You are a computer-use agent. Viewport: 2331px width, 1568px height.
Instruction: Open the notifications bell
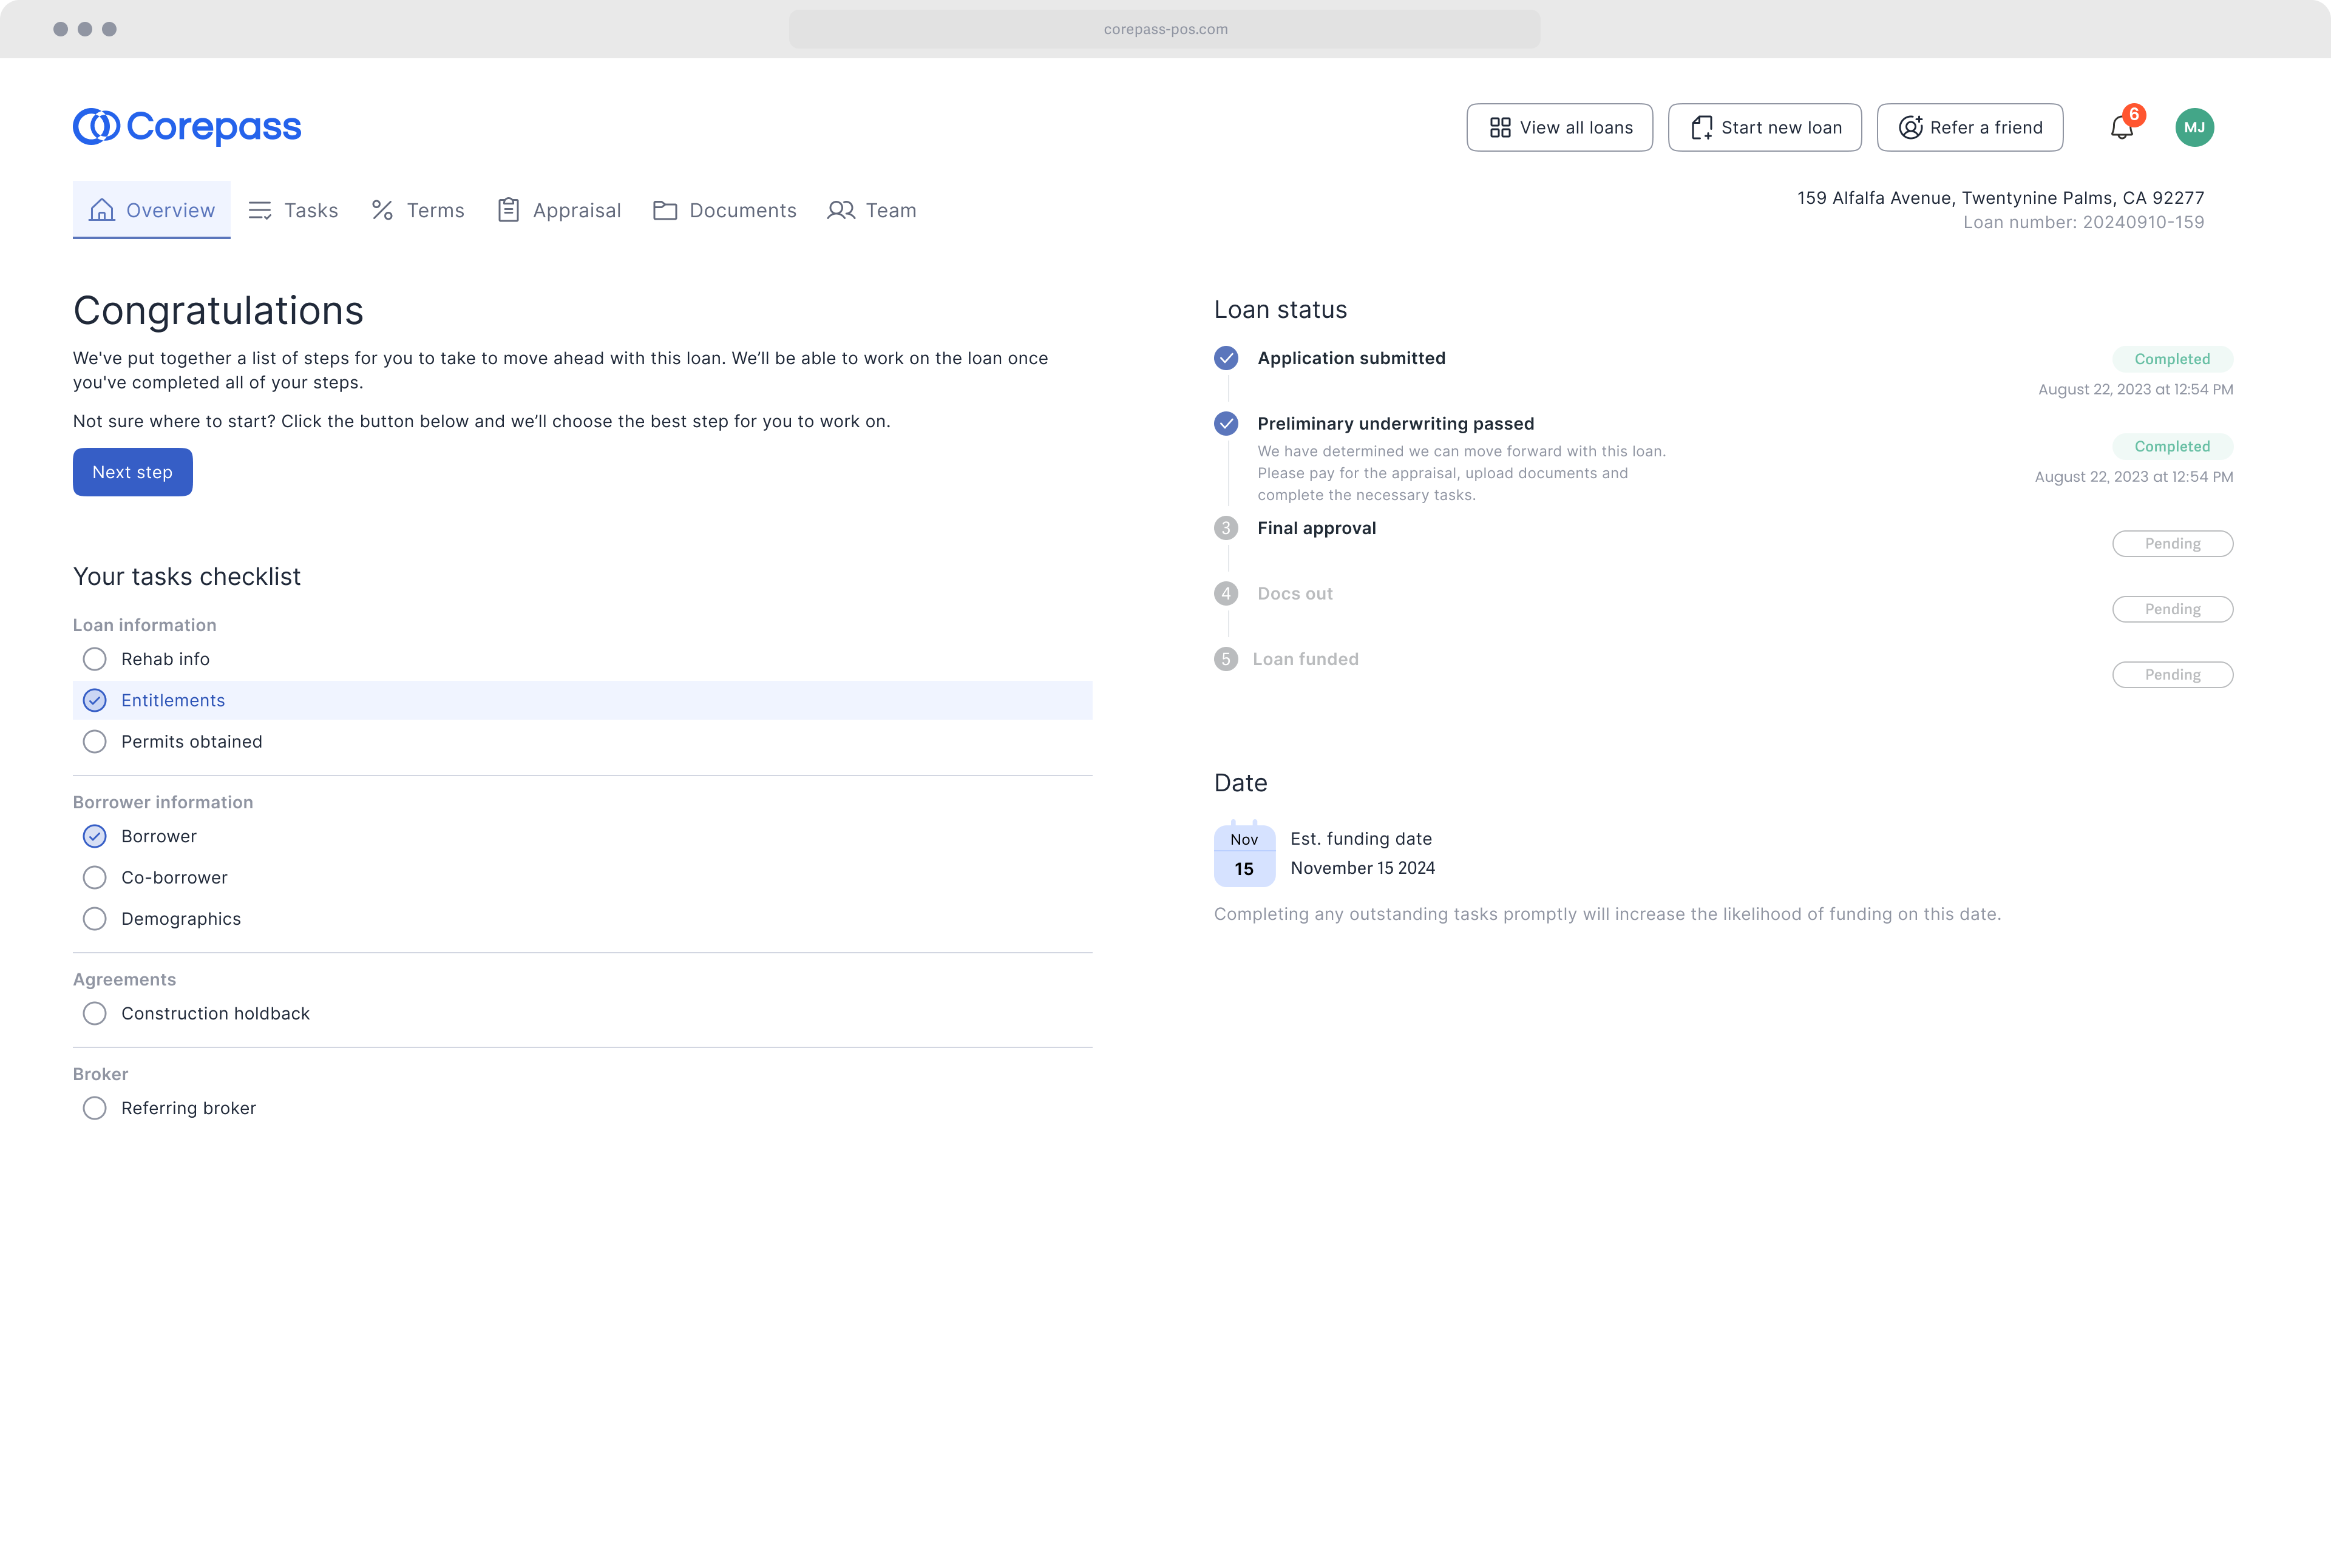[x=2122, y=127]
